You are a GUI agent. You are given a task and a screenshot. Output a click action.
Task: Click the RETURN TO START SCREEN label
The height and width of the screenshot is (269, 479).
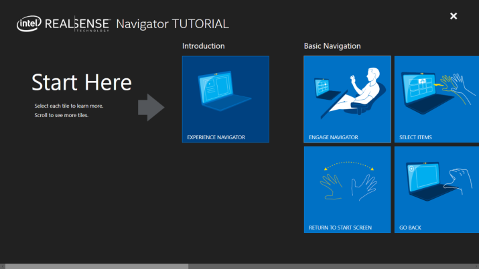pyautogui.click(x=340, y=228)
